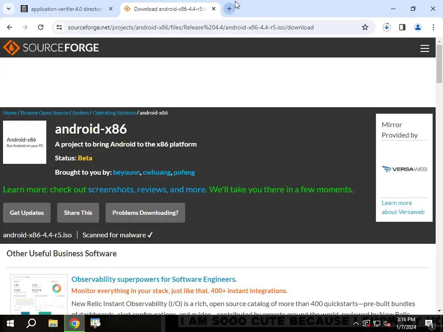
Task: Open beyounn's profile link
Action: click(126, 172)
